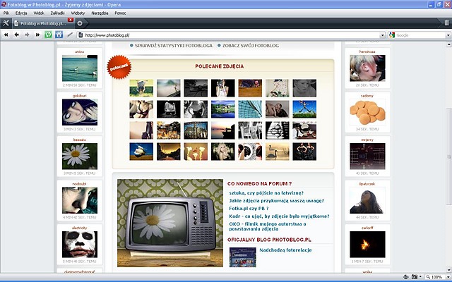Open the official blog post thumbnail image
452x282 pixels.
point(243,257)
